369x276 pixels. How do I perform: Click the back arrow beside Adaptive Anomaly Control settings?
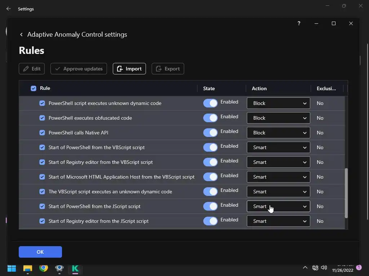click(21, 34)
